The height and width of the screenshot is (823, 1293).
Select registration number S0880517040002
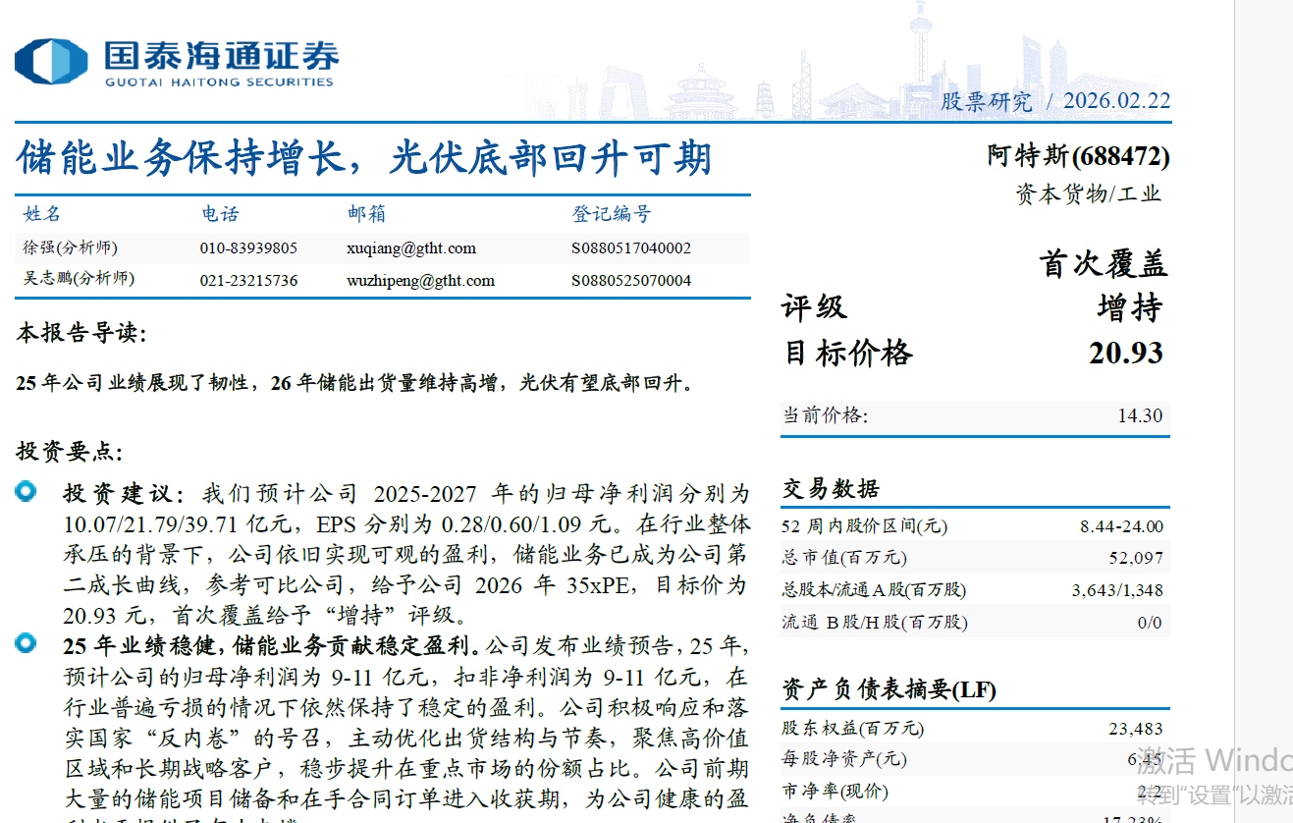pos(631,248)
